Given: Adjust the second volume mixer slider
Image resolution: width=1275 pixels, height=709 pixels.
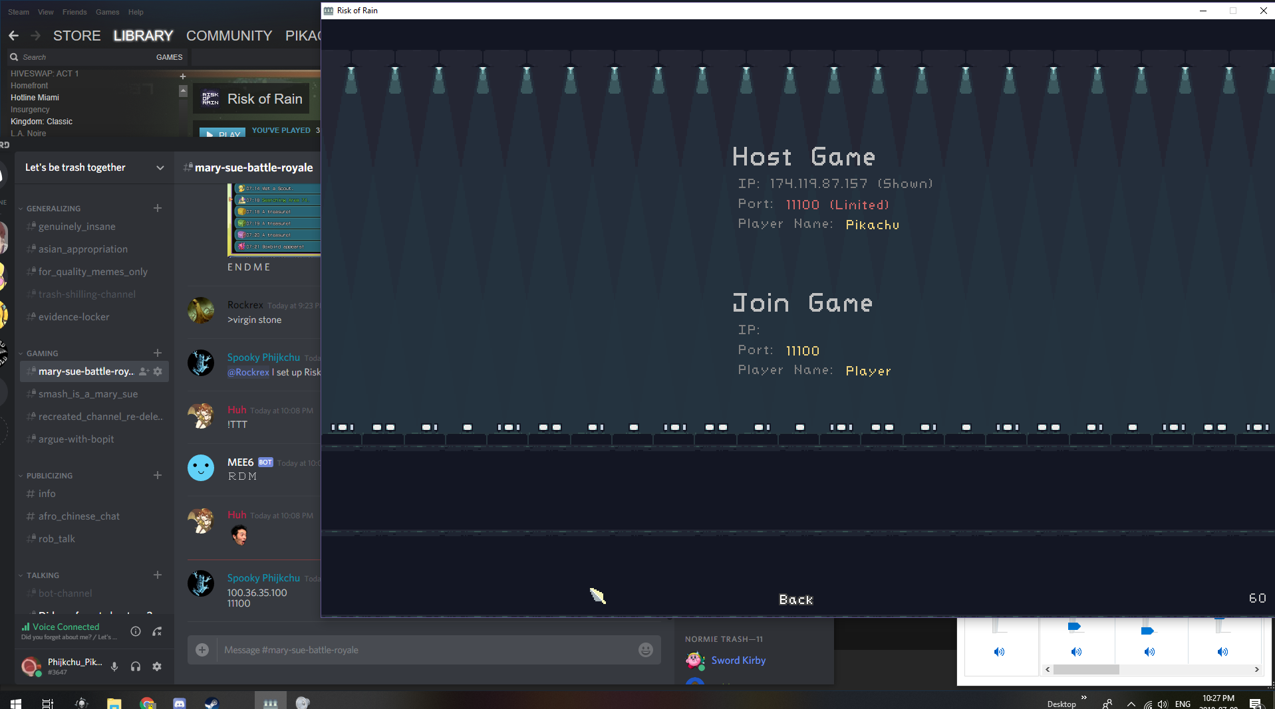Looking at the screenshot, I should (1074, 627).
